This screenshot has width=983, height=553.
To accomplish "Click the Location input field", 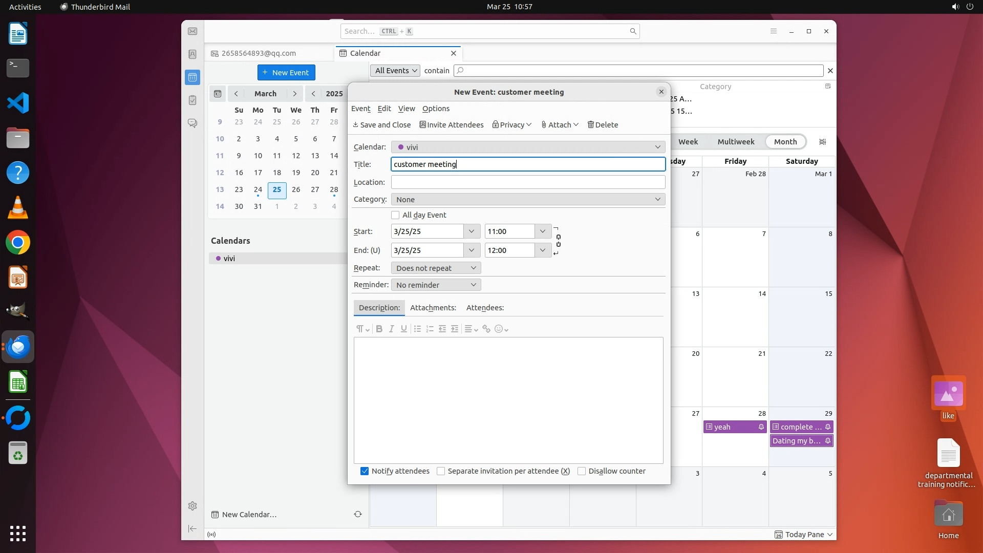I will pyautogui.click(x=528, y=182).
